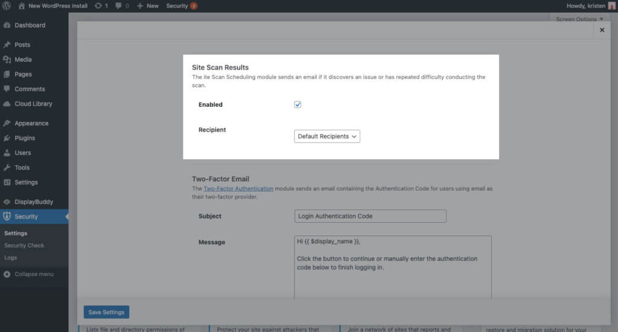The image size is (618, 332).
Task: Click the WordPress logo icon
Action: click(x=7, y=6)
